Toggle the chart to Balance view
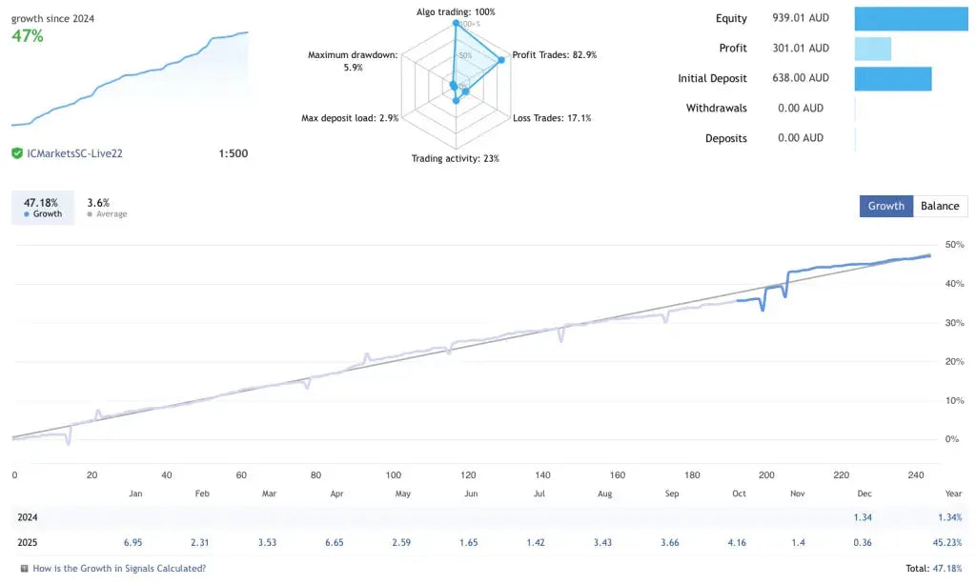Screen dimensions: 976x585 (940, 206)
